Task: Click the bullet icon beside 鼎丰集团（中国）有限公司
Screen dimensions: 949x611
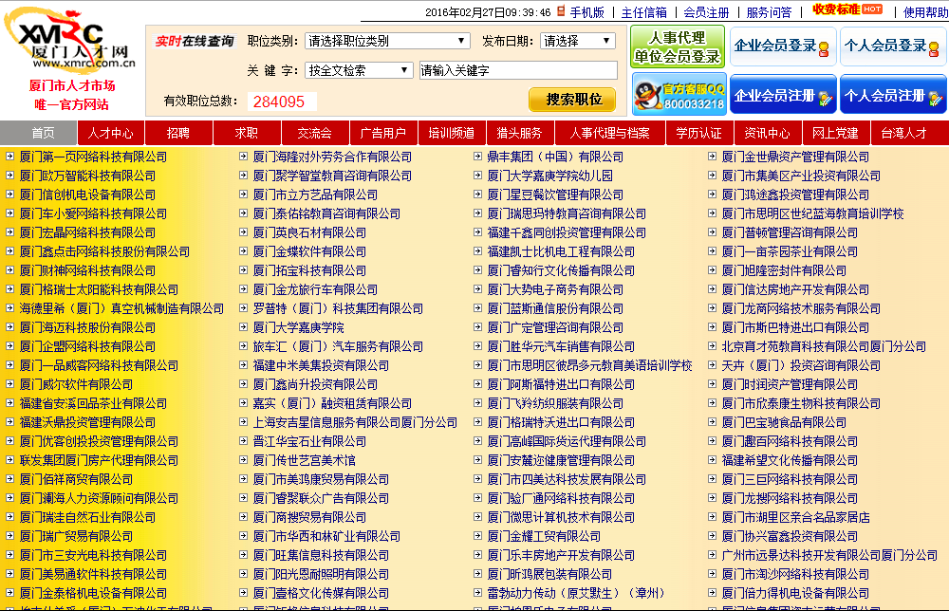Action: tap(477, 157)
